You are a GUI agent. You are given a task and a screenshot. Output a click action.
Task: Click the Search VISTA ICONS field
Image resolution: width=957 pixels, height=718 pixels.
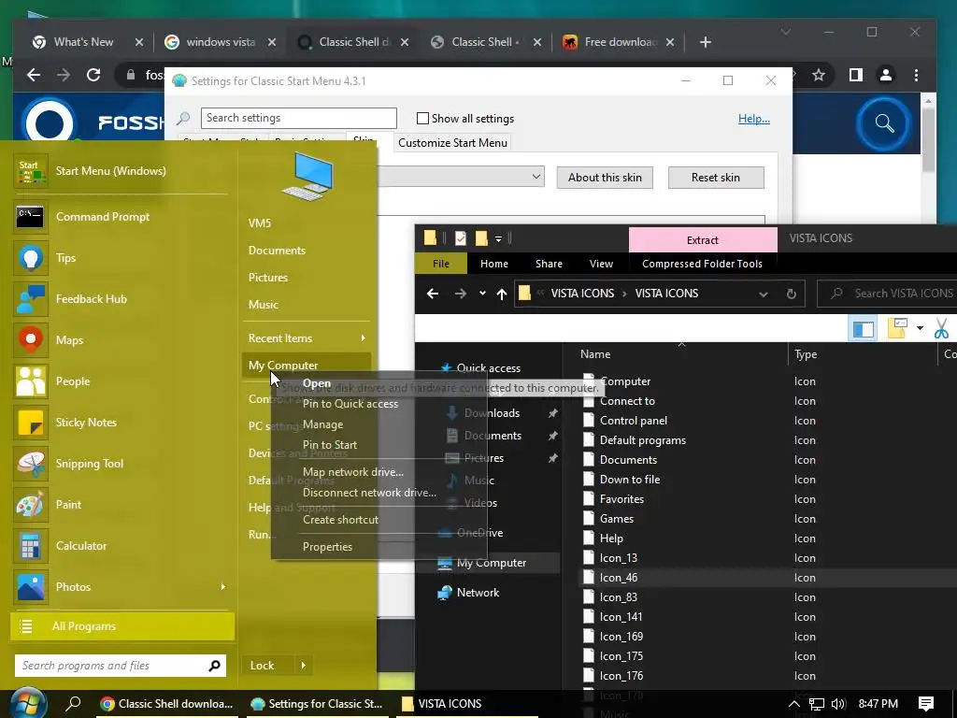point(888,294)
